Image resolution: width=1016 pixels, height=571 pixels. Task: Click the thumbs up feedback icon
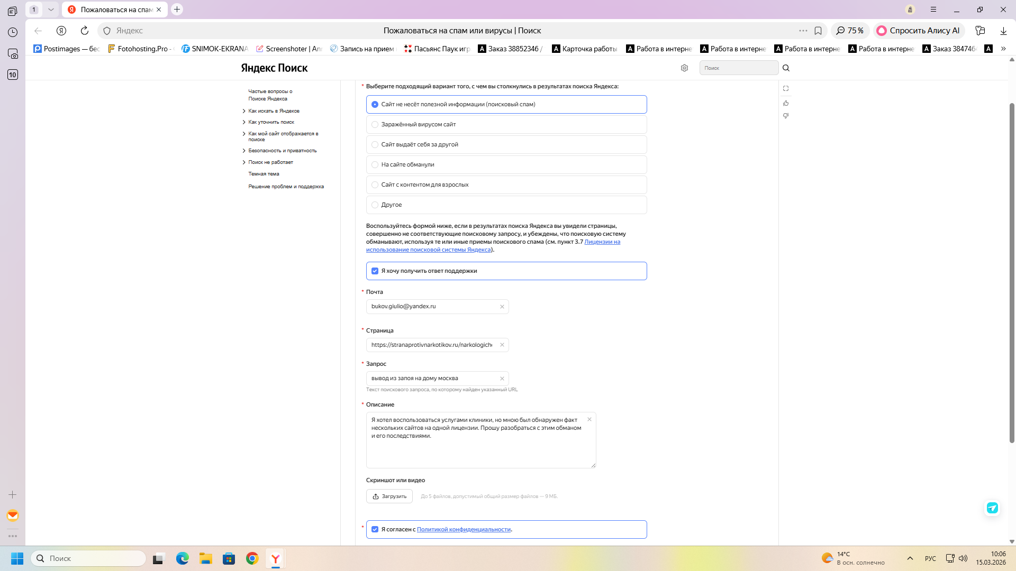[x=786, y=103]
